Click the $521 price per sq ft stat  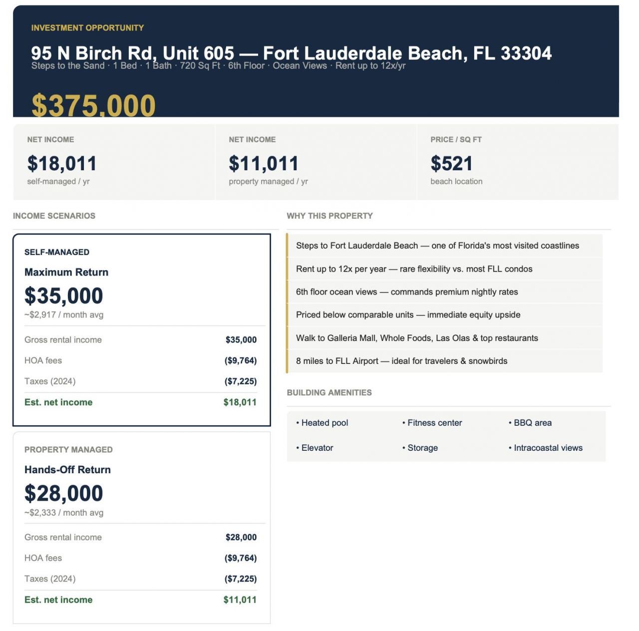(451, 163)
